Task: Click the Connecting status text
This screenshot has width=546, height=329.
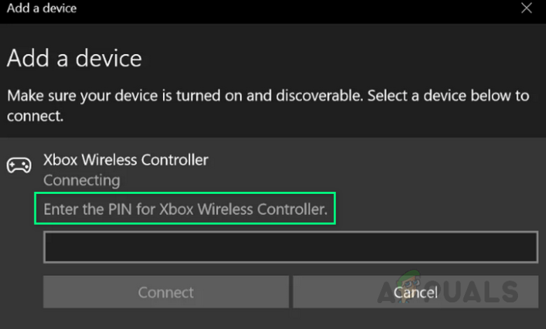Action: tap(81, 180)
